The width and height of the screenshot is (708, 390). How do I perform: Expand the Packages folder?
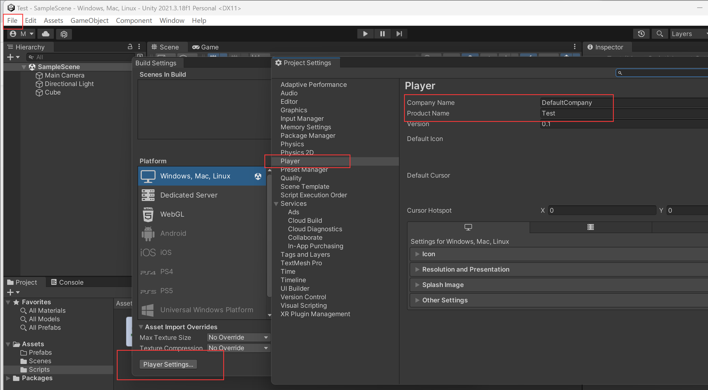pyautogui.click(x=8, y=378)
